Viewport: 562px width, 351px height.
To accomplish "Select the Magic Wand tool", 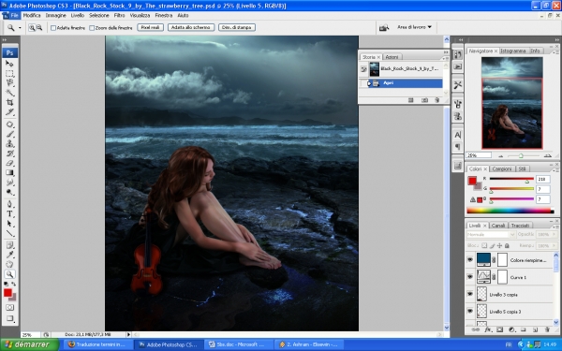I will tap(9, 93).
